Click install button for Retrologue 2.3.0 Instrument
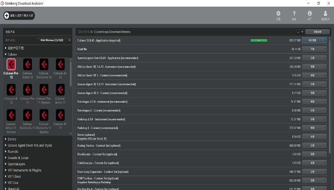The width and height of the screenshot is (334, 190). point(312,102)
